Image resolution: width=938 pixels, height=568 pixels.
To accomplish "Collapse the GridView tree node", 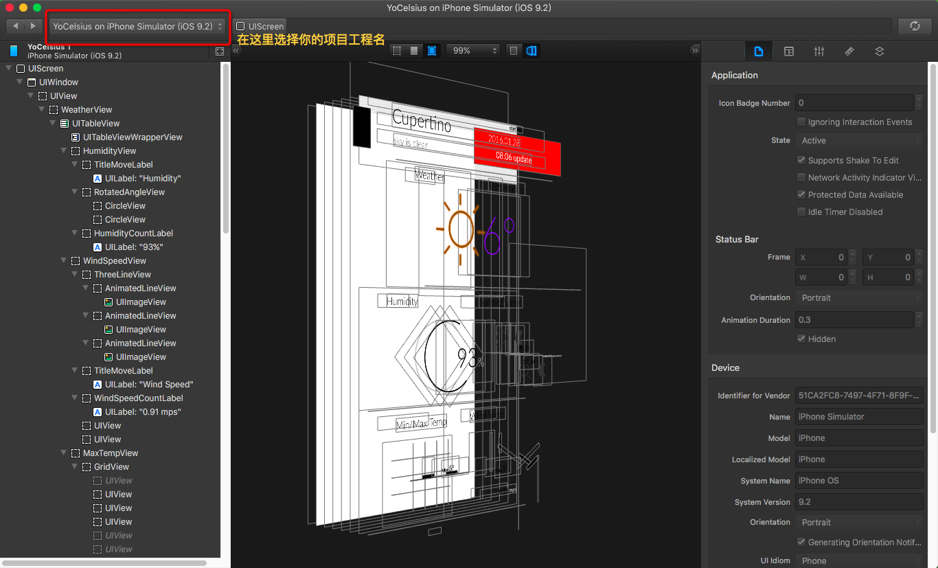I will click(74, 467).
